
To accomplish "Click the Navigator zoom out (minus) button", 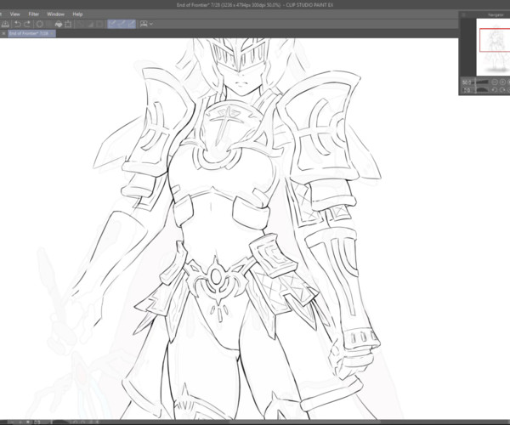I will point(495,82).
